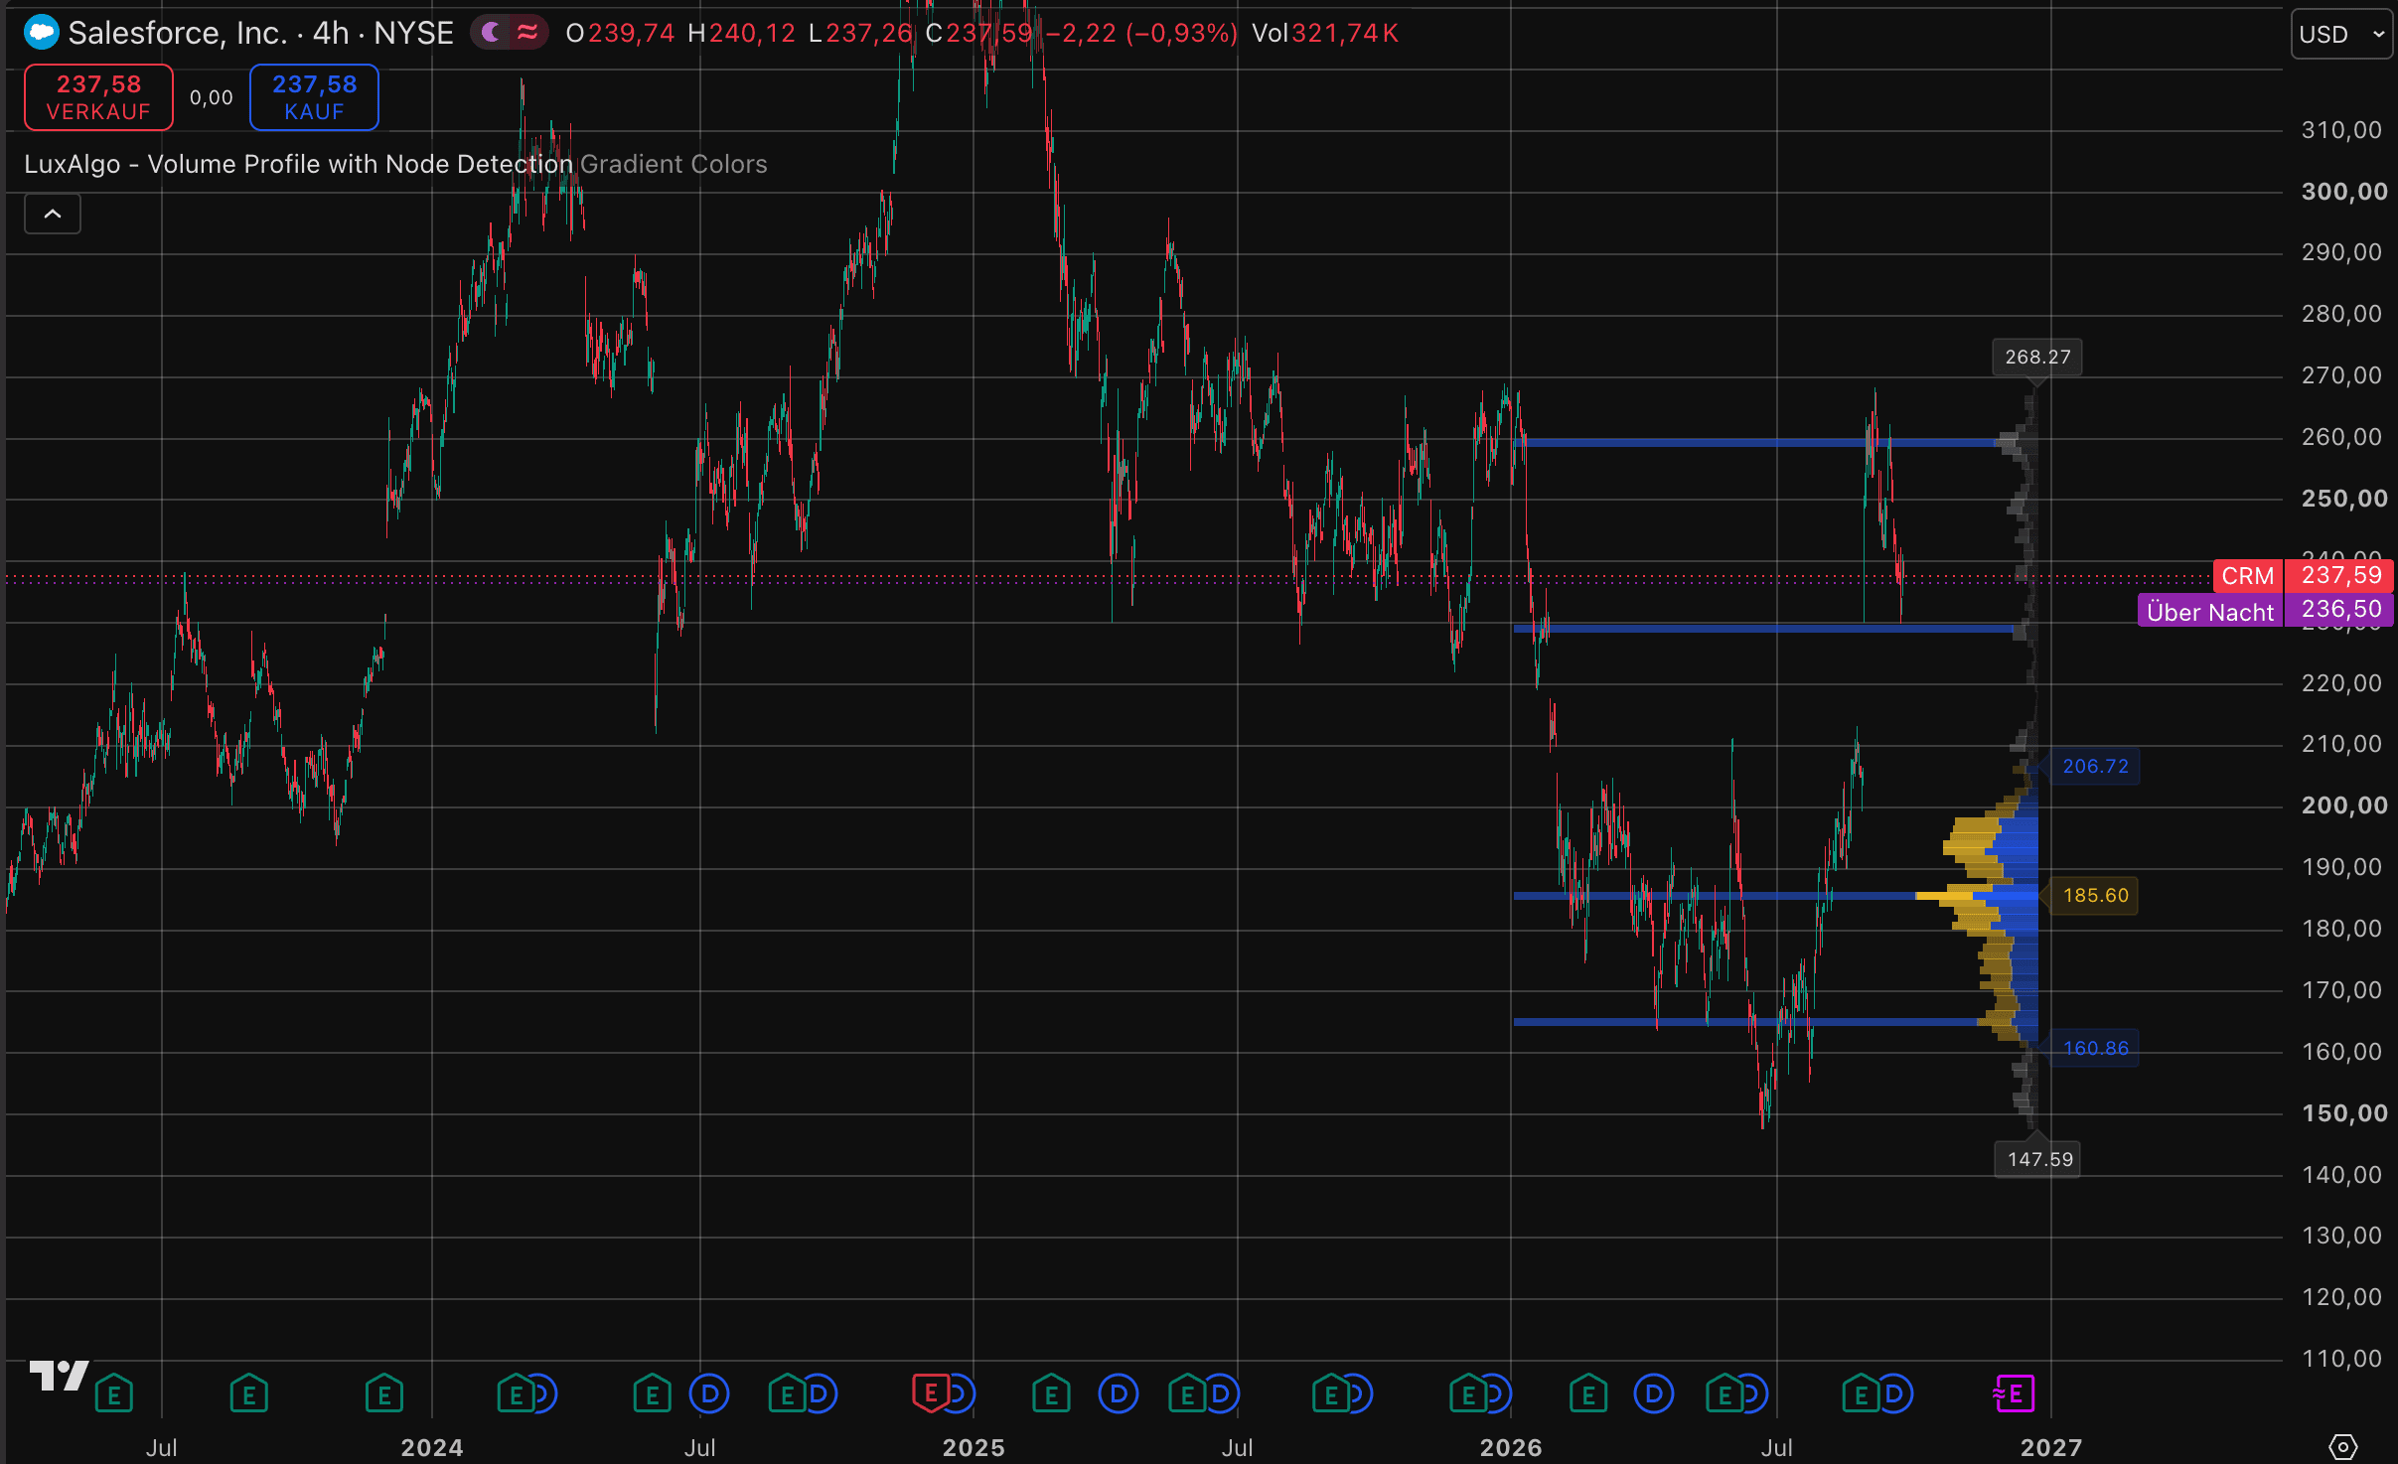Click the 206.72 value area label
Screen dimensions: 2398x1464
pos(2095,766)
